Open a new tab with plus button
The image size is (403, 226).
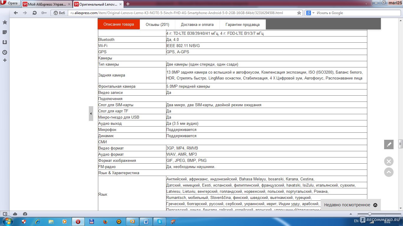128,4
